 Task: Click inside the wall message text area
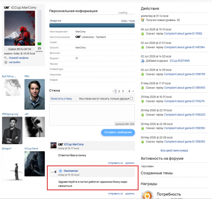(x=92, y=115)
